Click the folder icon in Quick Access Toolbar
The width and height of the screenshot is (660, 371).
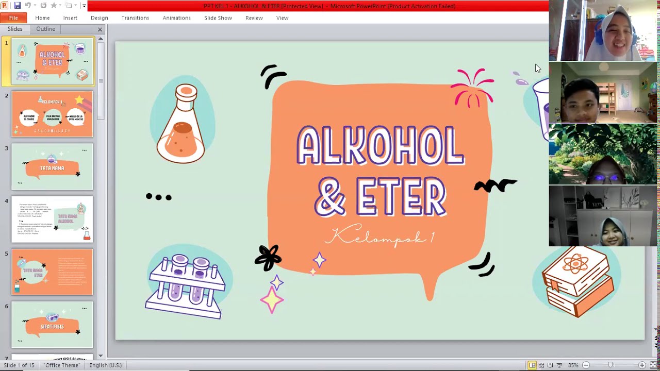(x=69, y=6)
